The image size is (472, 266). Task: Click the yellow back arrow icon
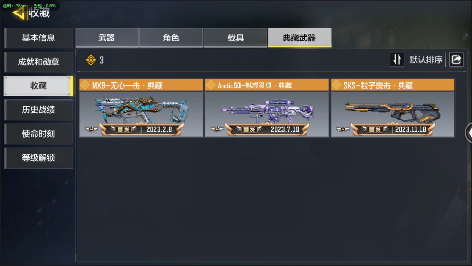coord(19,13)
